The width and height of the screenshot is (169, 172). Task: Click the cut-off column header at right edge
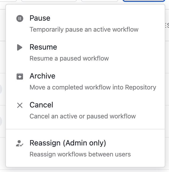167,25
